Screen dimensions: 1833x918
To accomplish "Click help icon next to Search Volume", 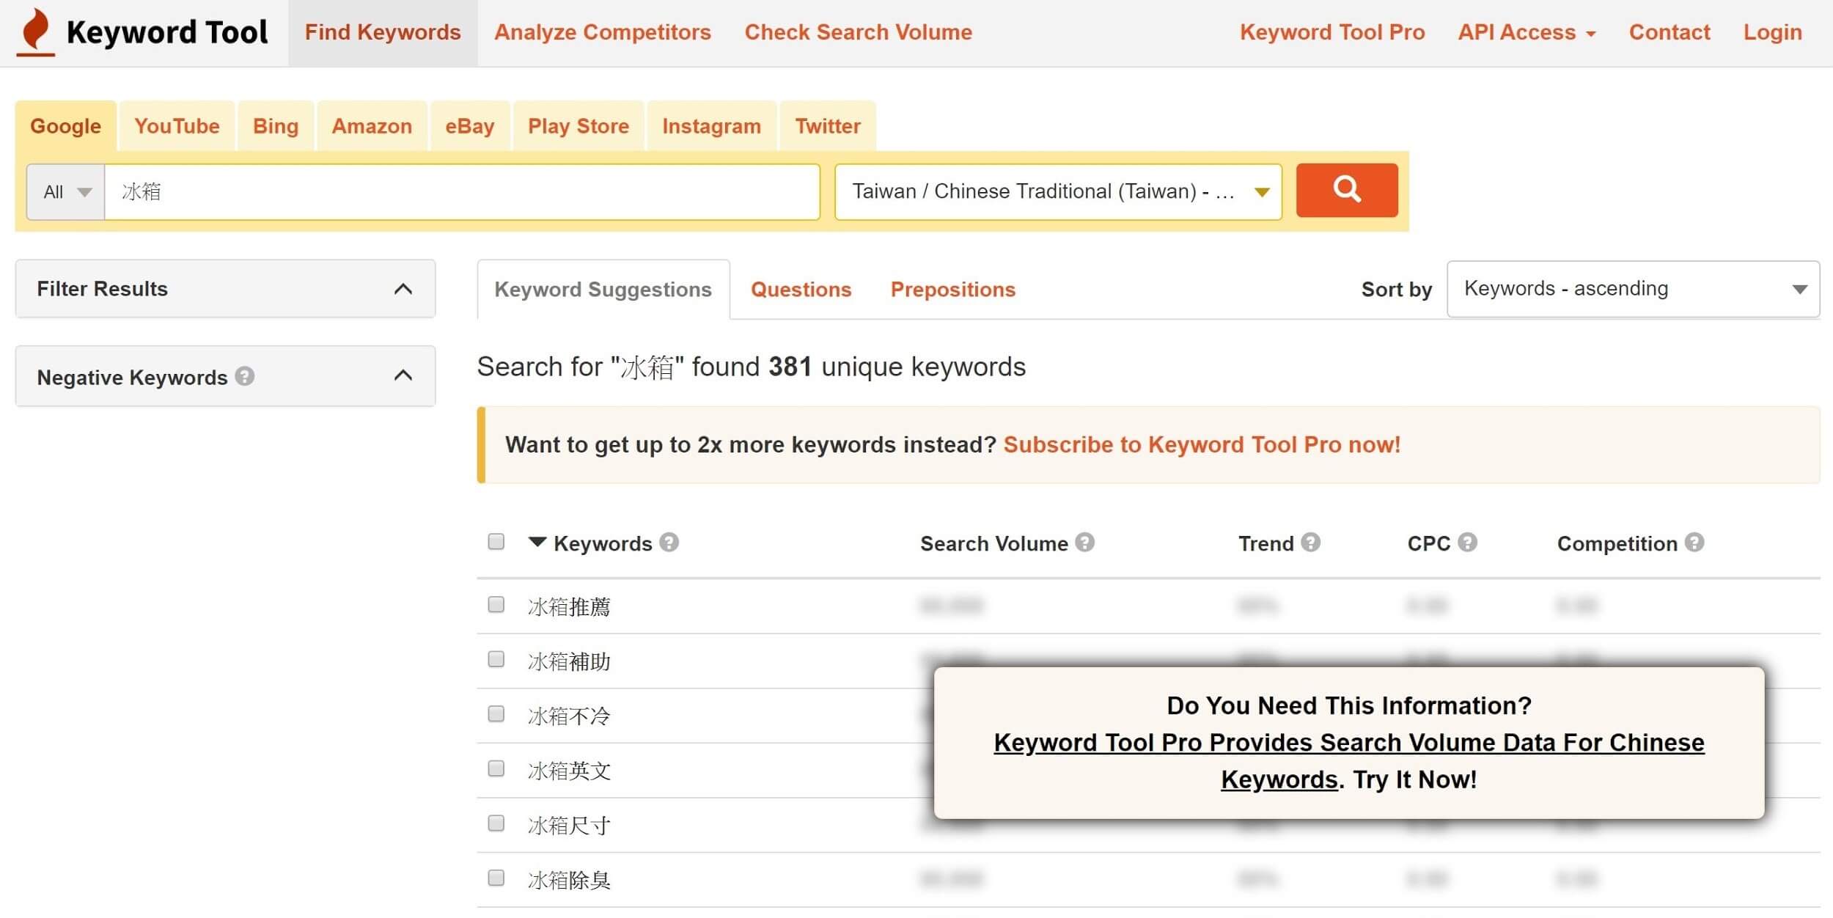I will [1084, 543].
